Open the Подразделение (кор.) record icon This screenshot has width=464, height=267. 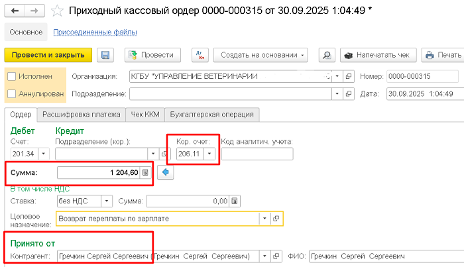coord(164,154)
